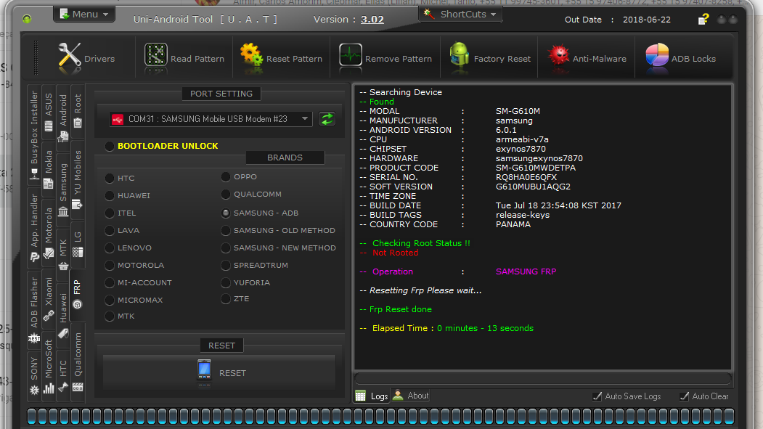Open the Android side tab
This screenshot has height=429, width=763.
tap(63, 118)
